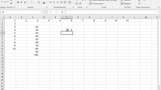Select cell C8 containing 60

[x=33, y=42]
